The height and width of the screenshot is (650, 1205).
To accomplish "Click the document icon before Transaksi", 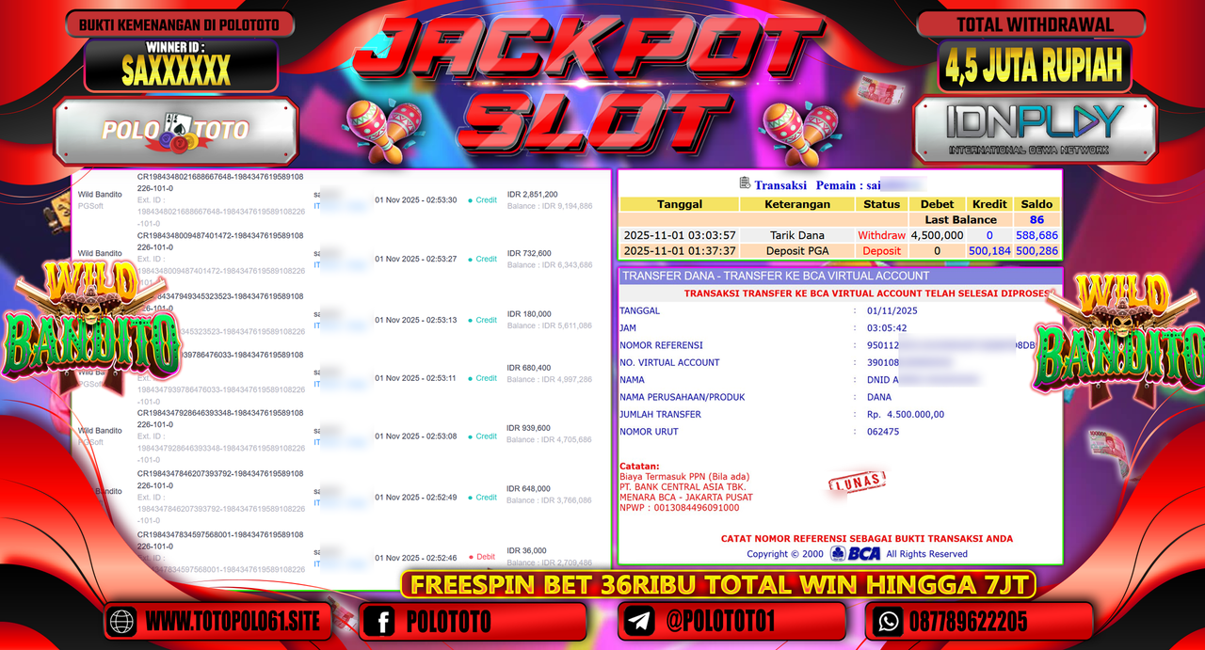I will coord(745,184).
